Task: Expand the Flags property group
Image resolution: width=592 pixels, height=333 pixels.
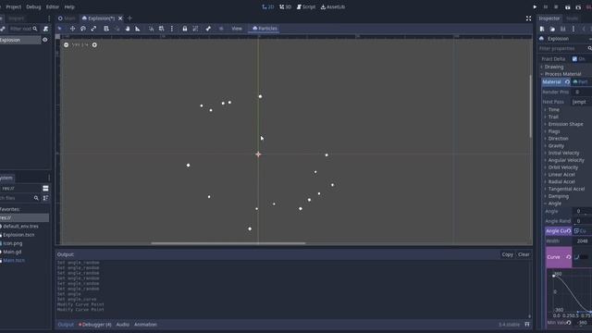Action: (x=553, y=131)
